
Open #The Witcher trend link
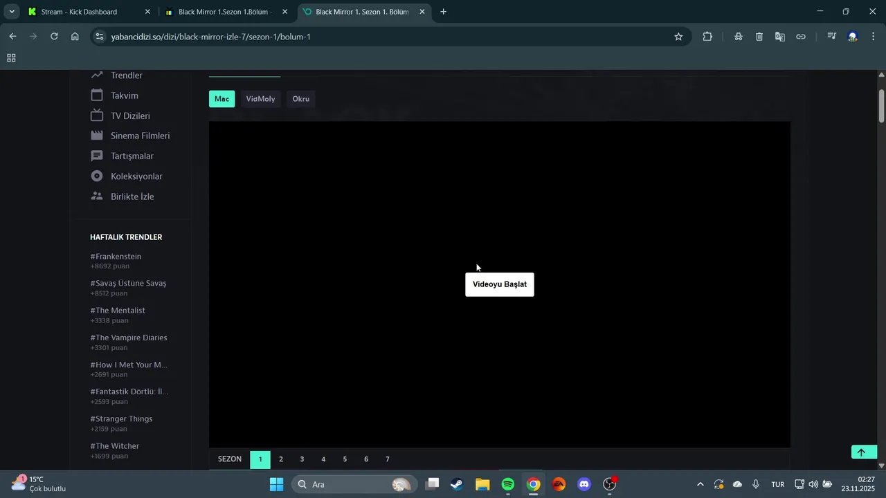114,446
